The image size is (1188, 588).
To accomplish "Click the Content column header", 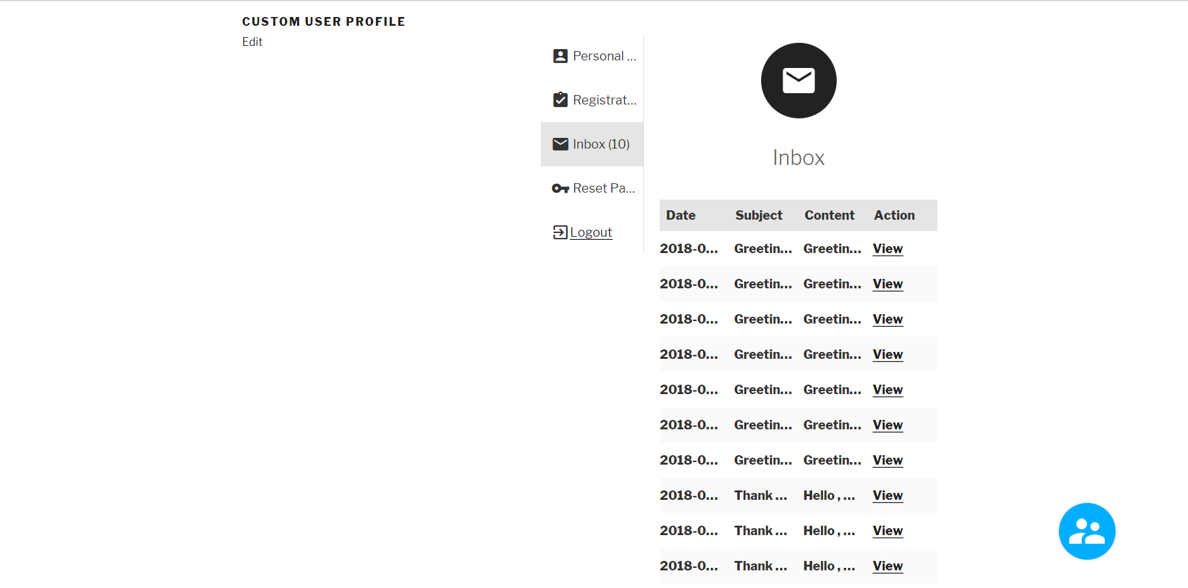I will click(x=829, y=215).
